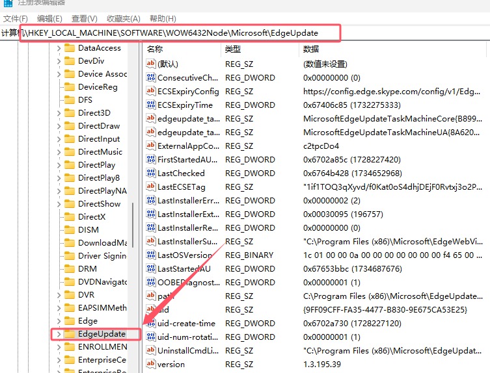Click the string value icon for ExternalAppCo
490x373 pixels.
(151, 146)
